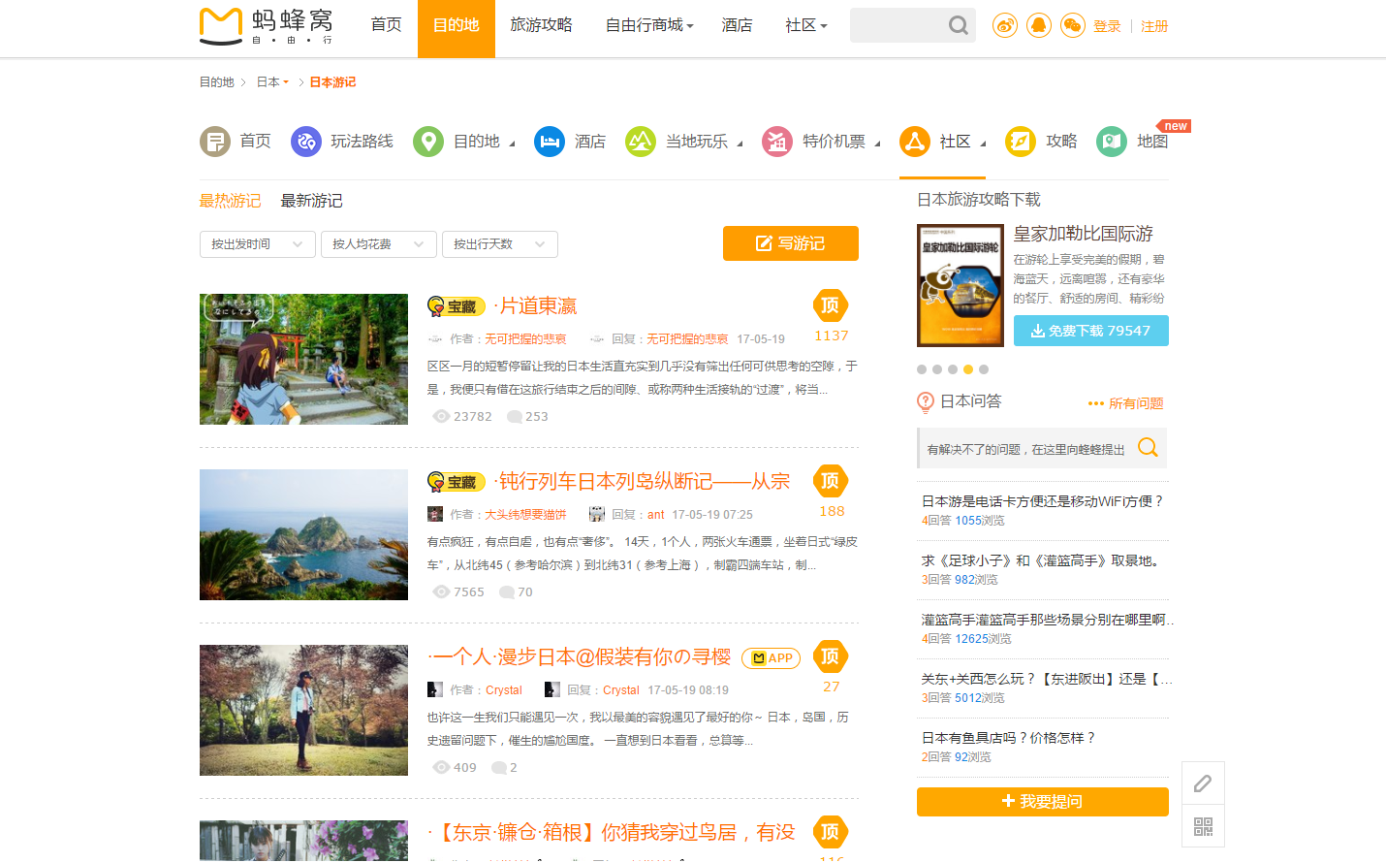Viewport: 1386px width, 863px height.
Task: Switch to the 最新游记 tab
Action: pos(311,201)
